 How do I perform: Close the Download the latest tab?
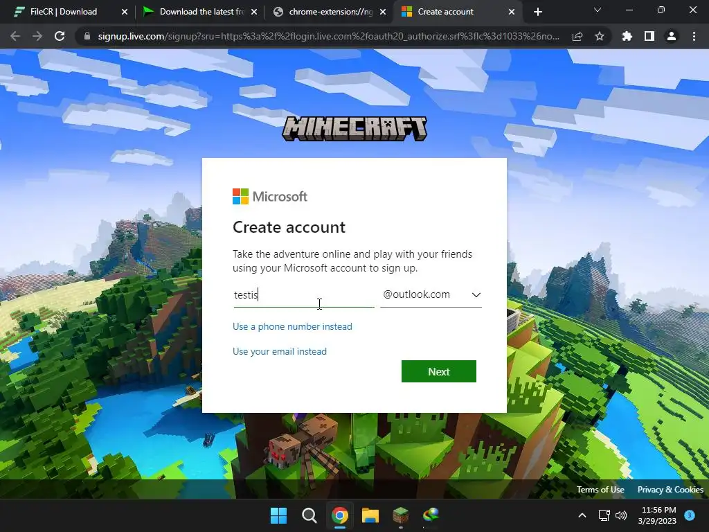coord(254,12)
